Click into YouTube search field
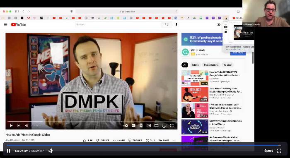The image size is (290, 158). (118, 24)
